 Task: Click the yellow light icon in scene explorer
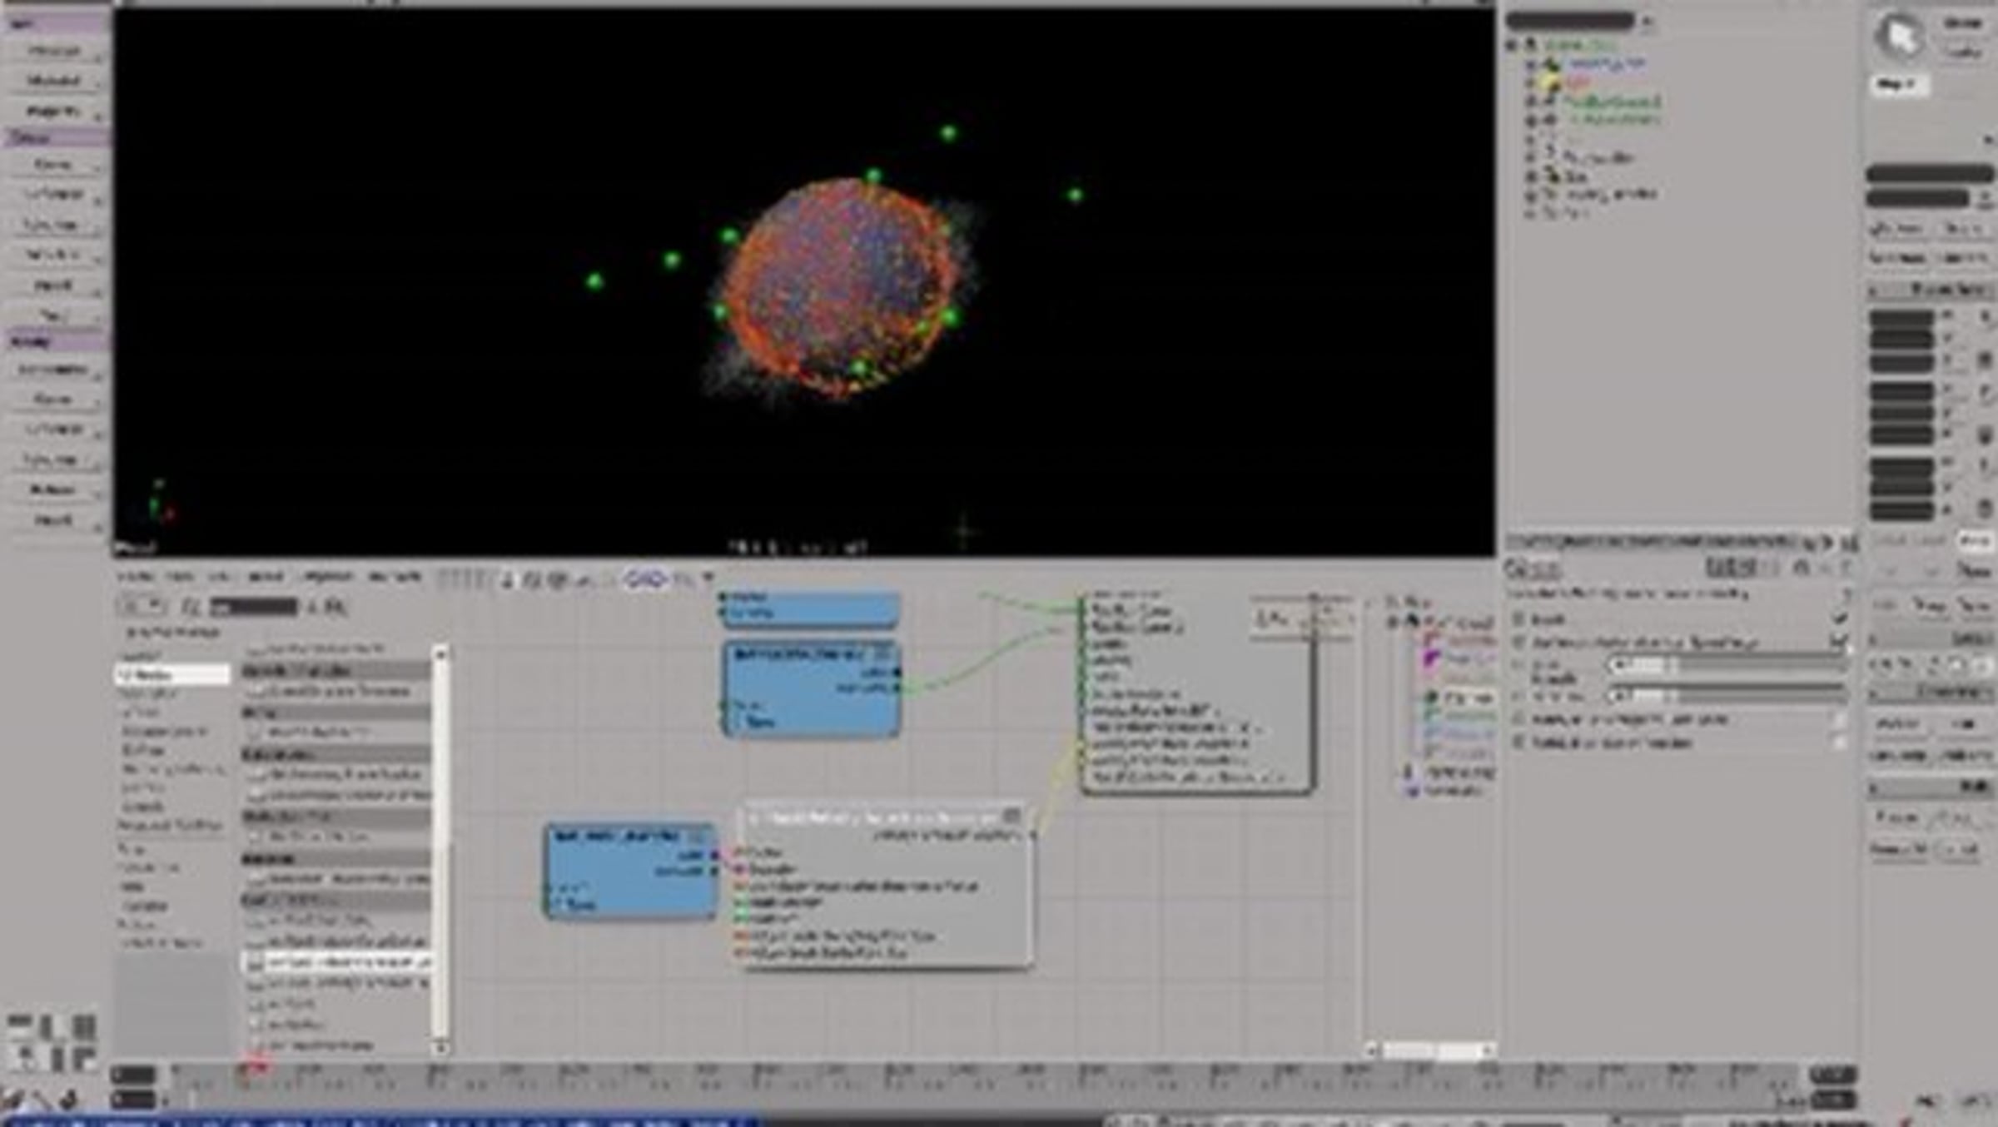1549,82
